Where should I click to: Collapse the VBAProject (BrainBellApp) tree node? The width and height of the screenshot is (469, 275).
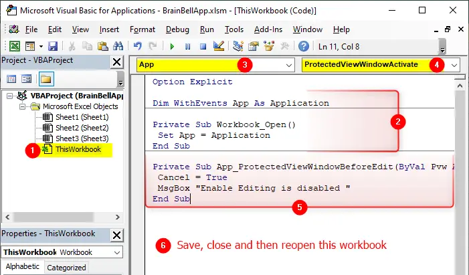point(9,96)
